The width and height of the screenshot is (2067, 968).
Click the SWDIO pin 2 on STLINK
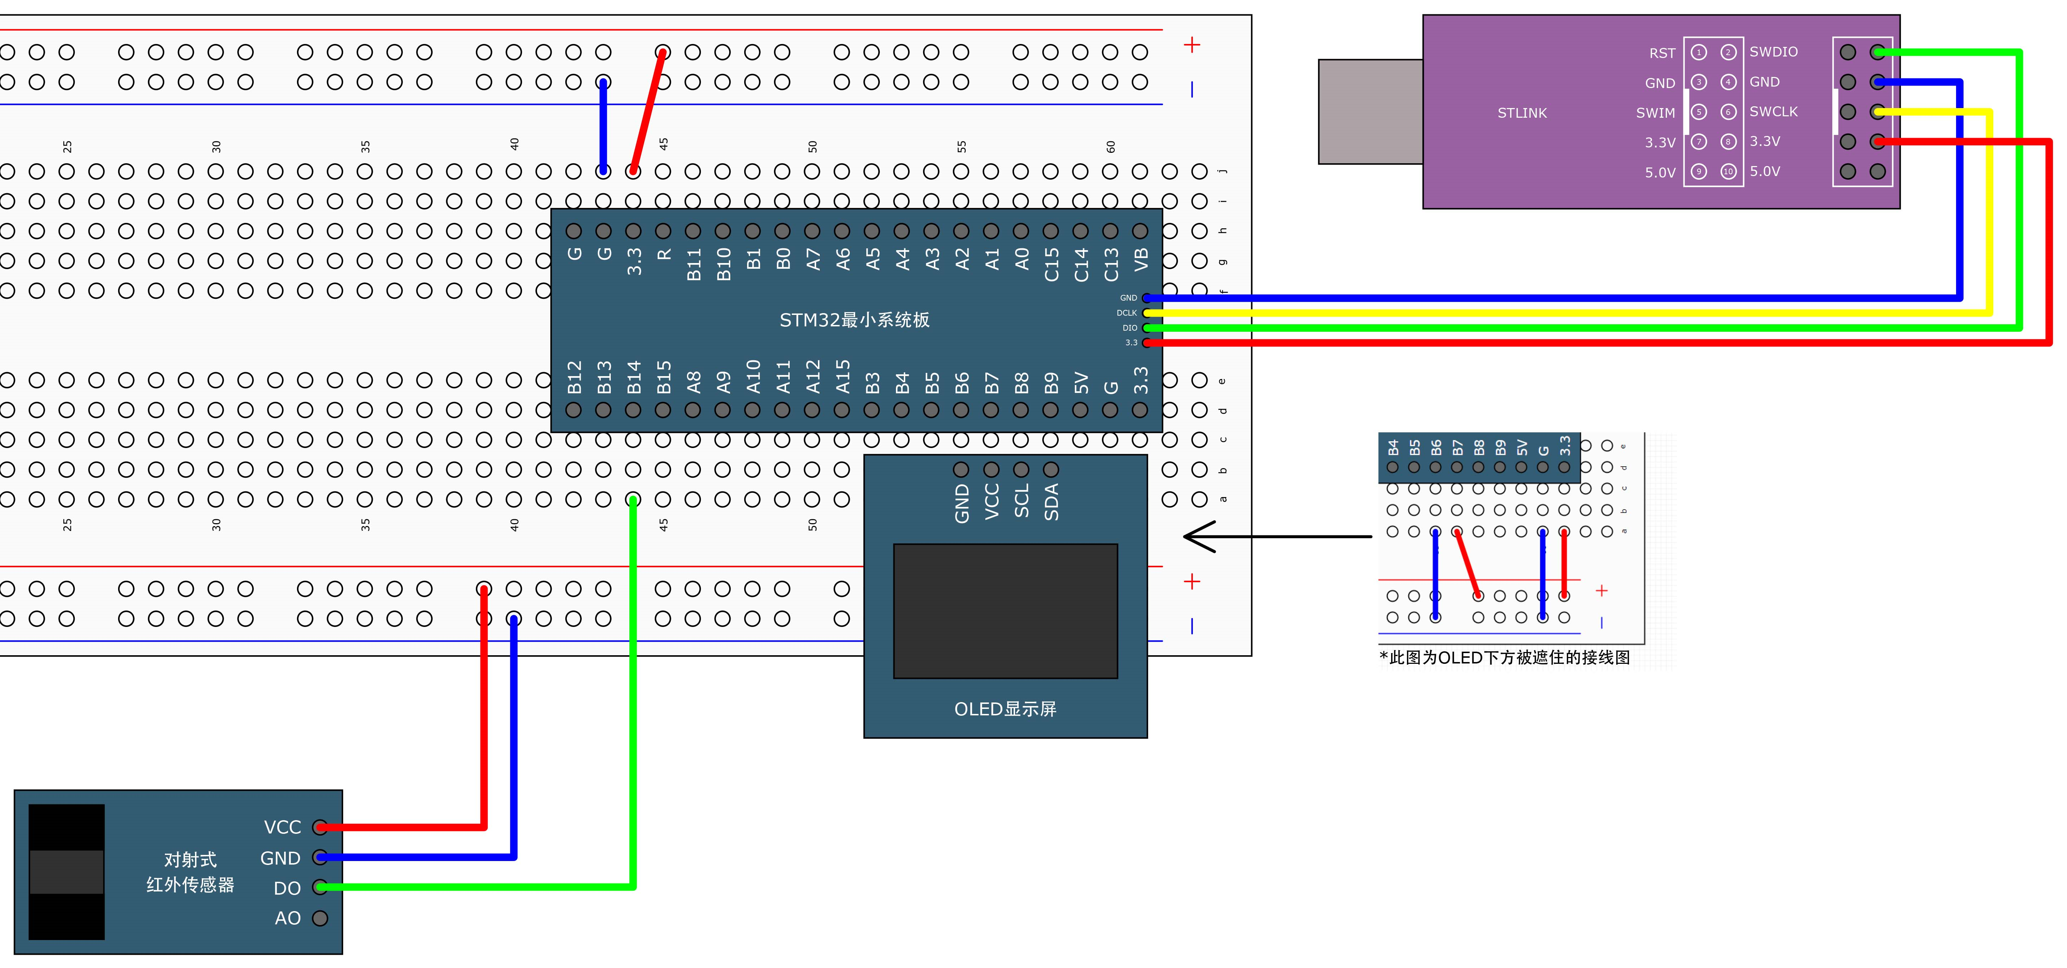pos(1729,52)
